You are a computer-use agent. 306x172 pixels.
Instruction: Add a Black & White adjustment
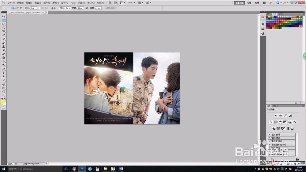(285, 122)
